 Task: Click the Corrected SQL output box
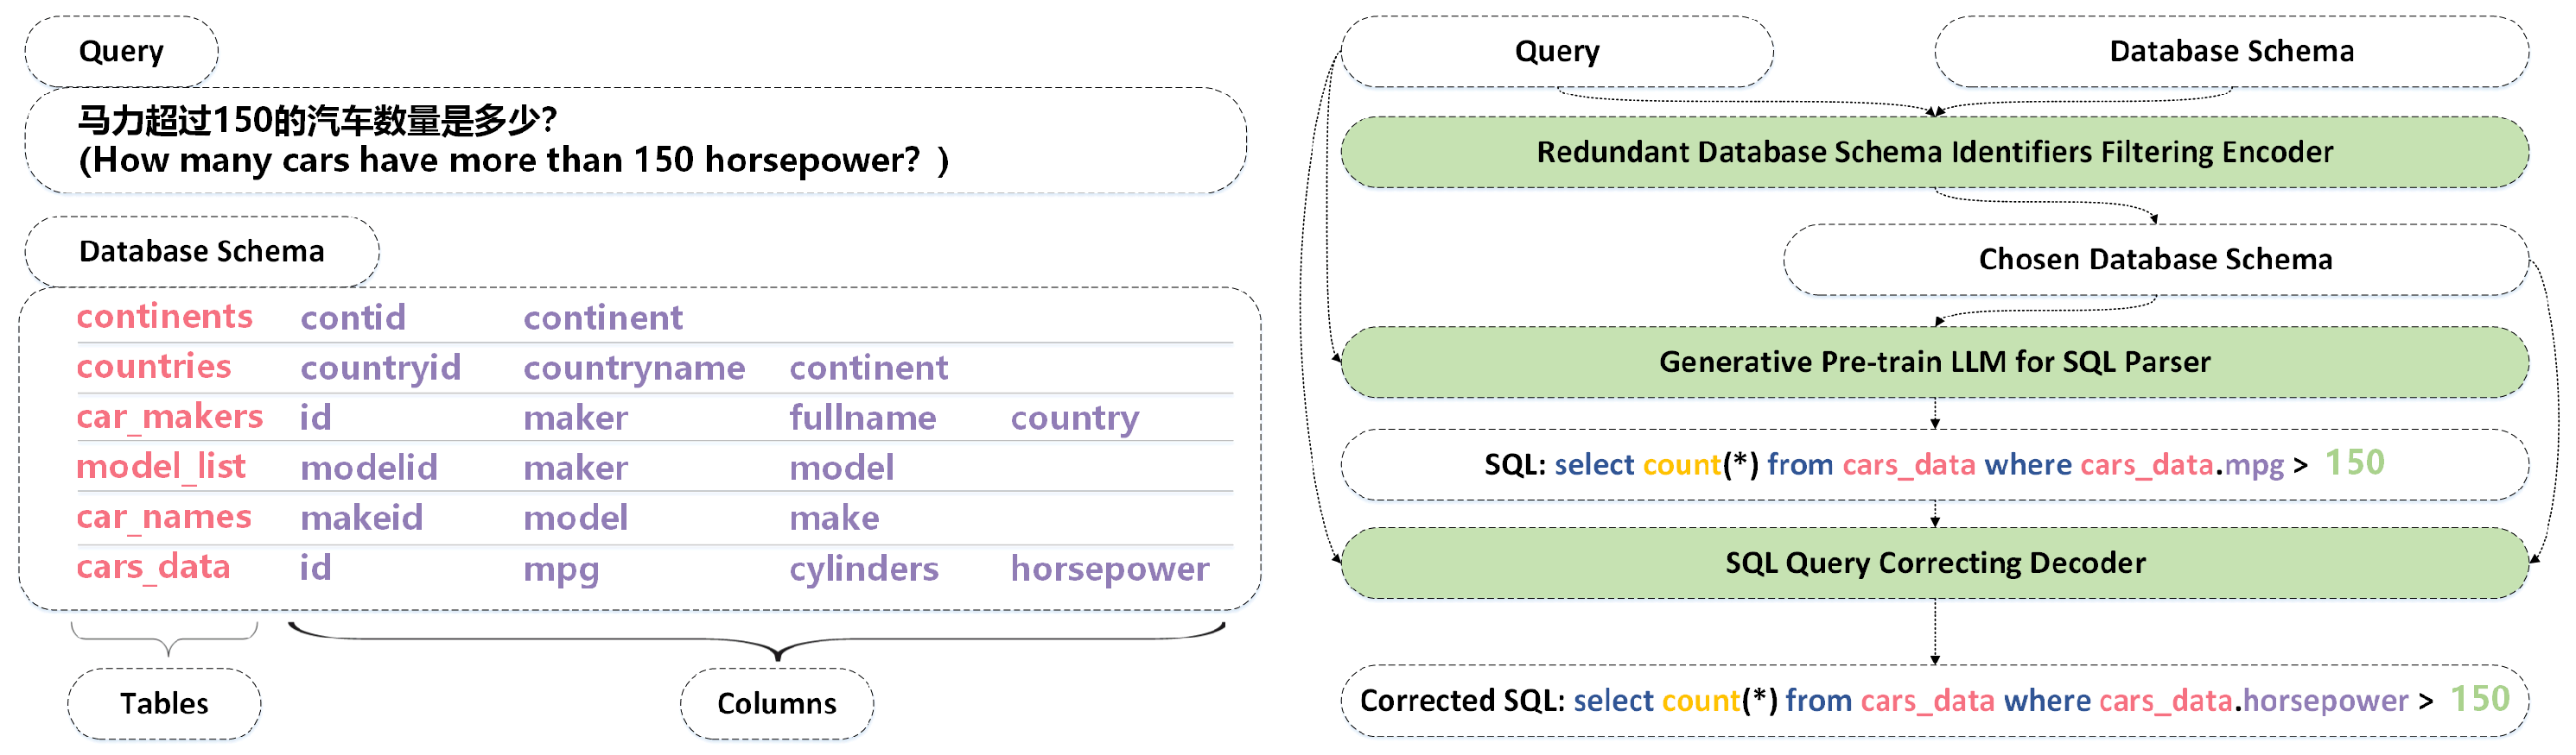click(1934, 701)
